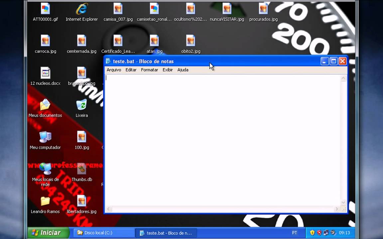Click the Notepad icon in the title bar
Viewport: 383px width, 239px height.
pyautogui.click(x=108, y=61)
